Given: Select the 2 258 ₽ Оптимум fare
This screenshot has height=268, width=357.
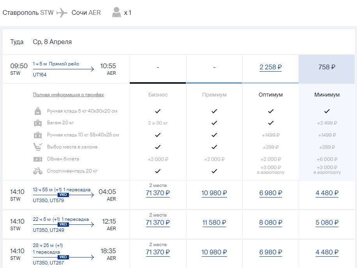Looking at the screenshot, I should [270, 67].
